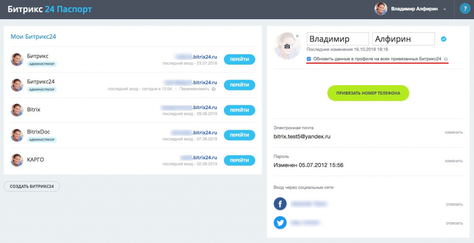474x243 pixels.
Task: Go to the BitrixDoc portal with Перейти
Action: point(239,135)
